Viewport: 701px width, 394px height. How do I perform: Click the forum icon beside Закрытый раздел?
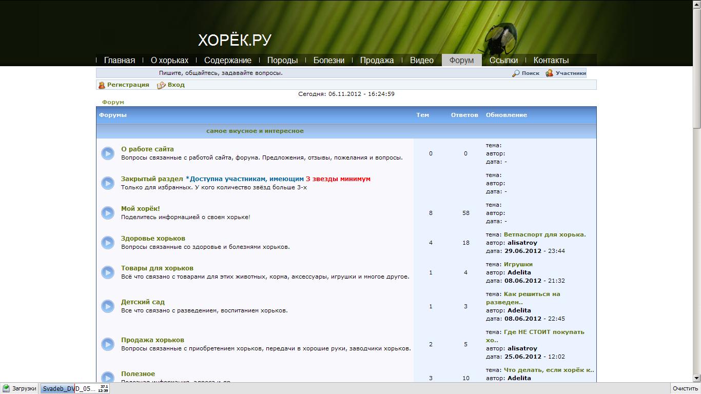coord(107,183)
